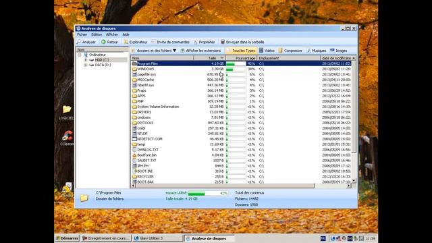
Task: Select the pagefile.sys file icon
Action: 134,74
